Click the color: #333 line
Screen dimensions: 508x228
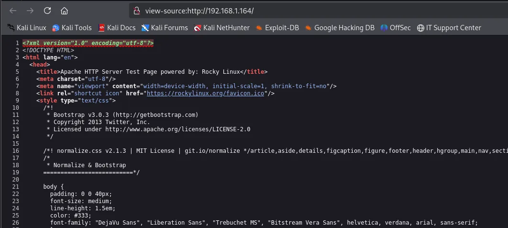pos(71,216)
